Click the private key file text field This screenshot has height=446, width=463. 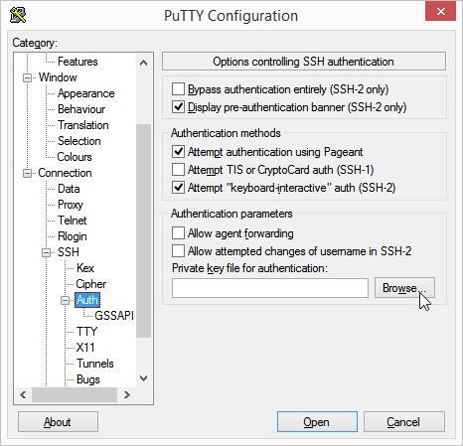click(270, 288)
